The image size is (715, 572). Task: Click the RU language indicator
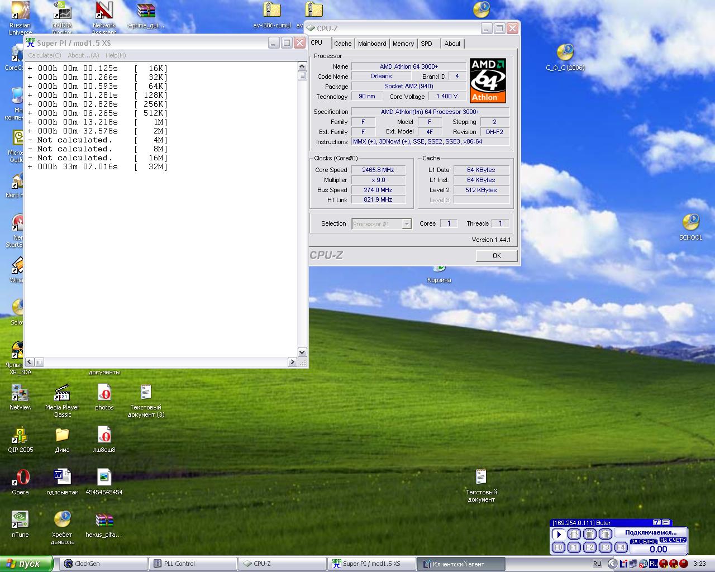coord(597,564)
